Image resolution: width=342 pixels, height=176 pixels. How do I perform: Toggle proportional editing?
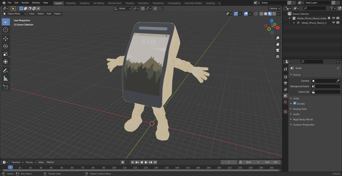pyautogui.click(x=155, y=8)
